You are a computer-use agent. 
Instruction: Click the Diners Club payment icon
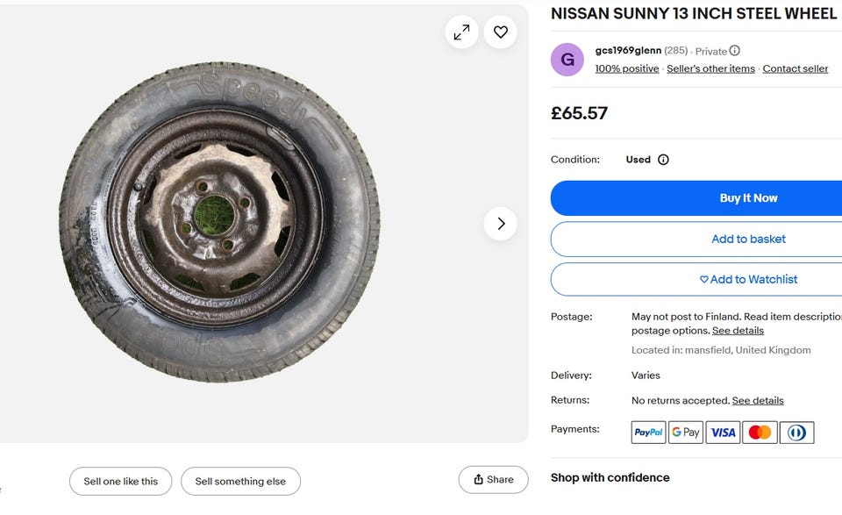point(796,433)
